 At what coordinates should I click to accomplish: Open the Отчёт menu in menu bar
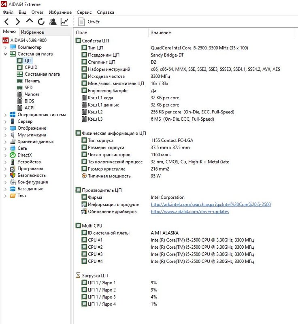pyautogui.click(x=37, y=13)
